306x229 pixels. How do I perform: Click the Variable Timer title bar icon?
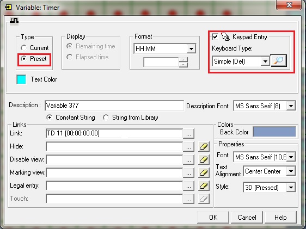[8, 8]
